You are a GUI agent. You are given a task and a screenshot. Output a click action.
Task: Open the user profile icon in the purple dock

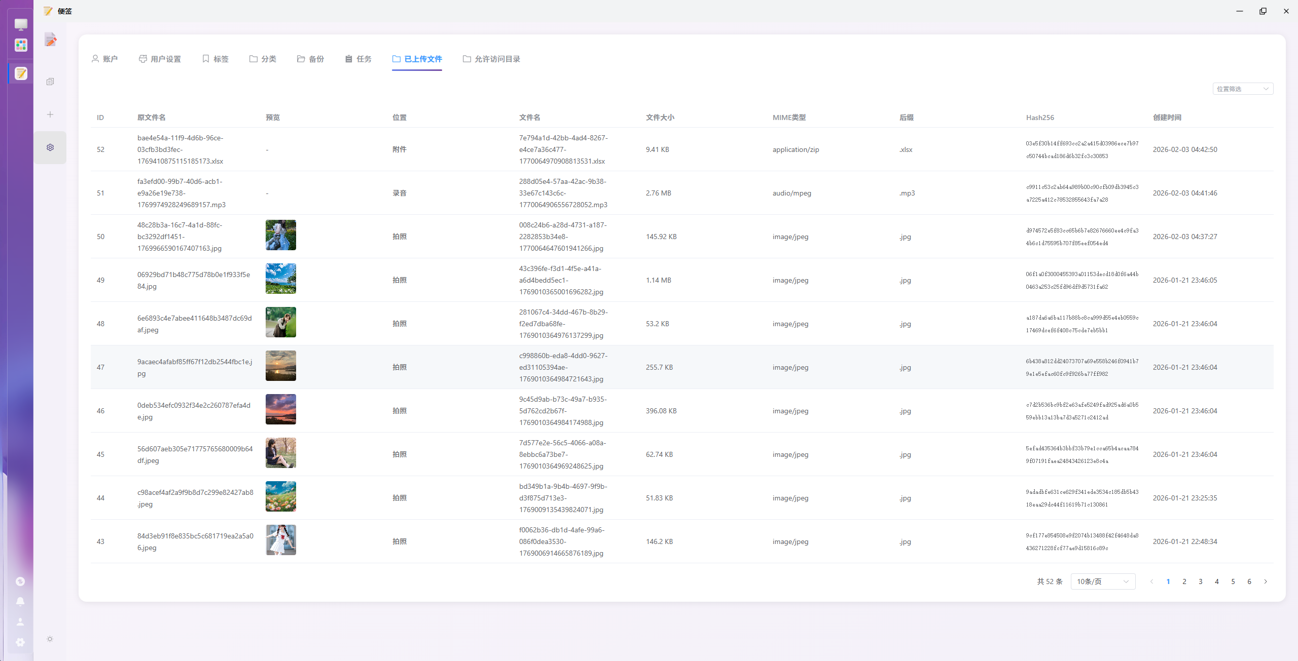pos(20,622)
